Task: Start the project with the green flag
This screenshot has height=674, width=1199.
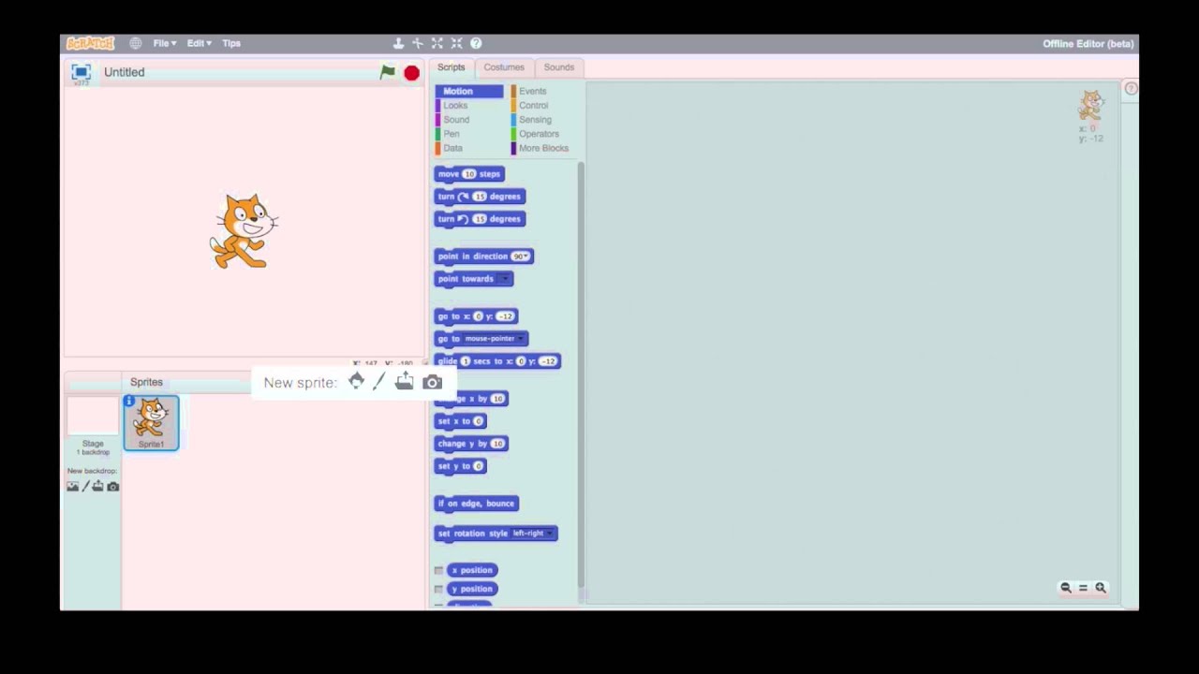Action: pos(387,72)
